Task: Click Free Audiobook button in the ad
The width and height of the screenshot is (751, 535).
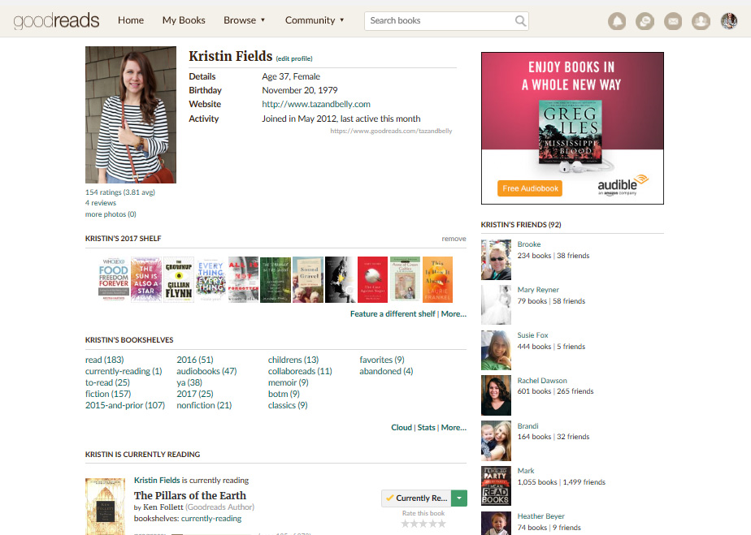Action: (x=530, y=188)
